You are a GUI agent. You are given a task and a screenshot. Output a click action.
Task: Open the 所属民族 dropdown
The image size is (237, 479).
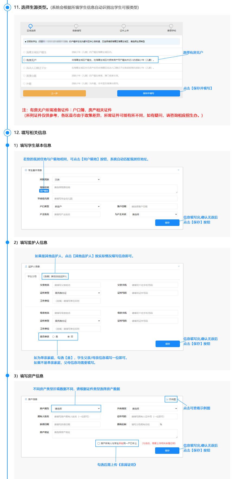pos(76,179)
